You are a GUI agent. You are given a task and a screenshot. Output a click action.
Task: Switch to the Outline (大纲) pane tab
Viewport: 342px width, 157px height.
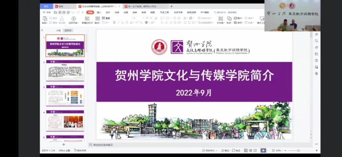pos(58,30)
